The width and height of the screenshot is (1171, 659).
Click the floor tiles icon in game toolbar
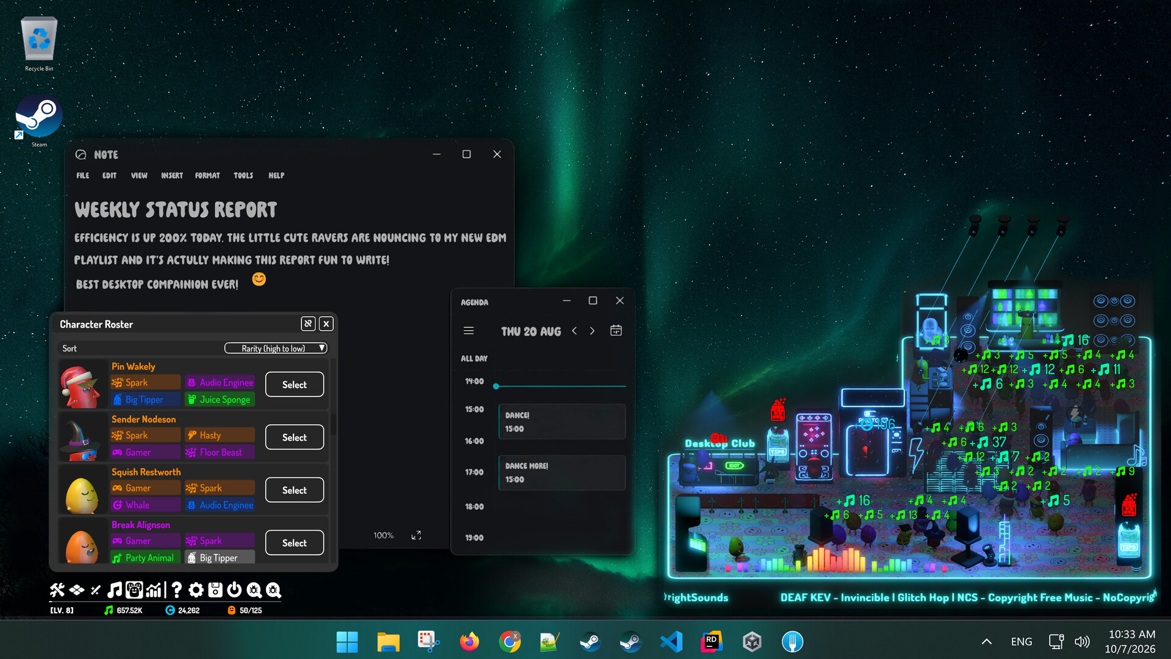point(77,589)
